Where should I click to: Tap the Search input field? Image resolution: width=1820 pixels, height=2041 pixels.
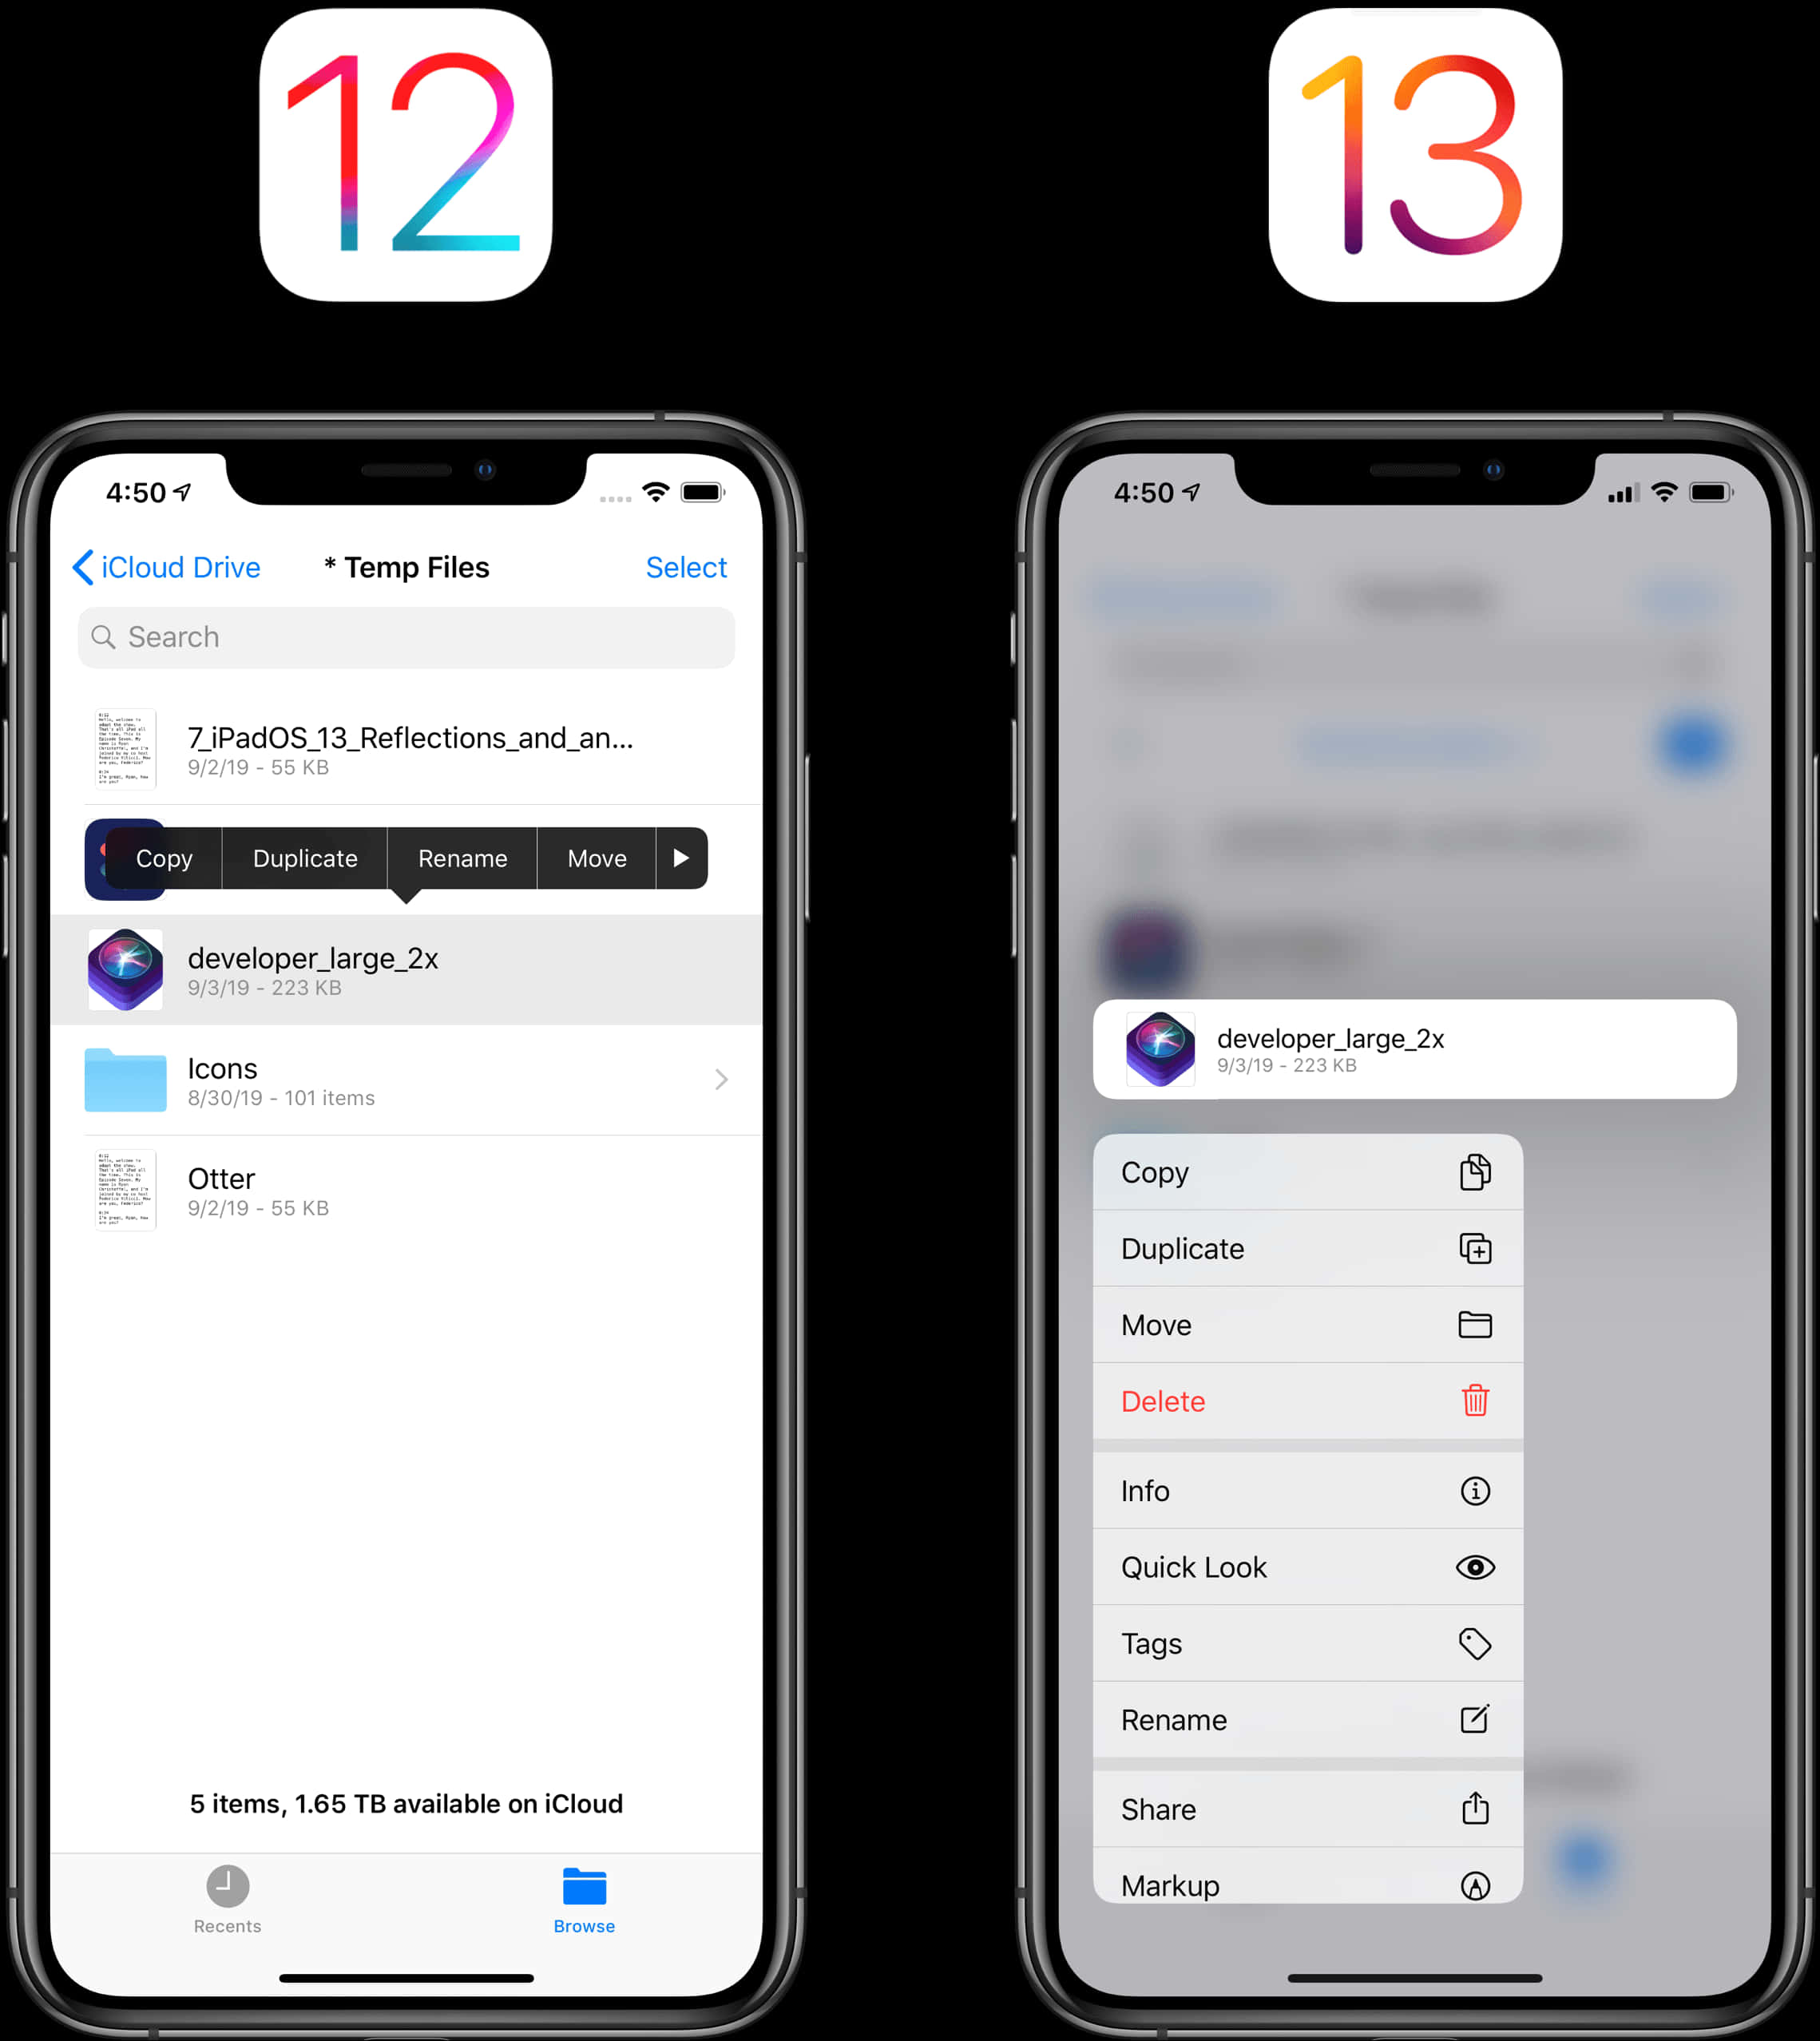click(406, 636)
